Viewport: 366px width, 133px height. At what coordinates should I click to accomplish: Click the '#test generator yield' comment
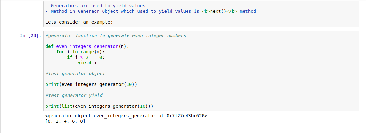(74, 95)
